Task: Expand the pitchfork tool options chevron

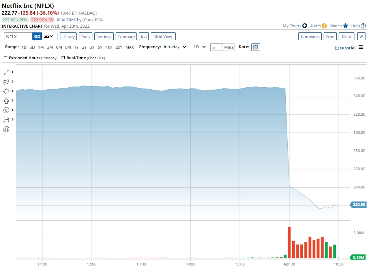Action: (13, 81)
